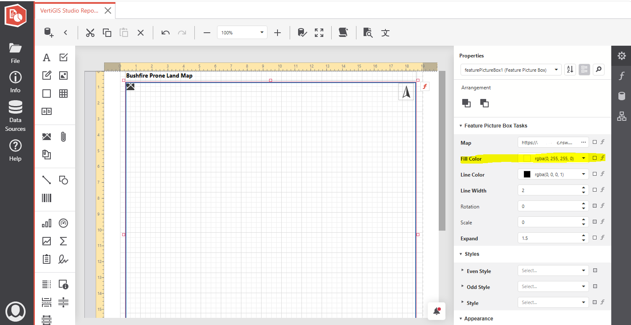Collapse the Feature Picture Box Tasks section
The image size is (631, 325).
click(x=461, y=125)
